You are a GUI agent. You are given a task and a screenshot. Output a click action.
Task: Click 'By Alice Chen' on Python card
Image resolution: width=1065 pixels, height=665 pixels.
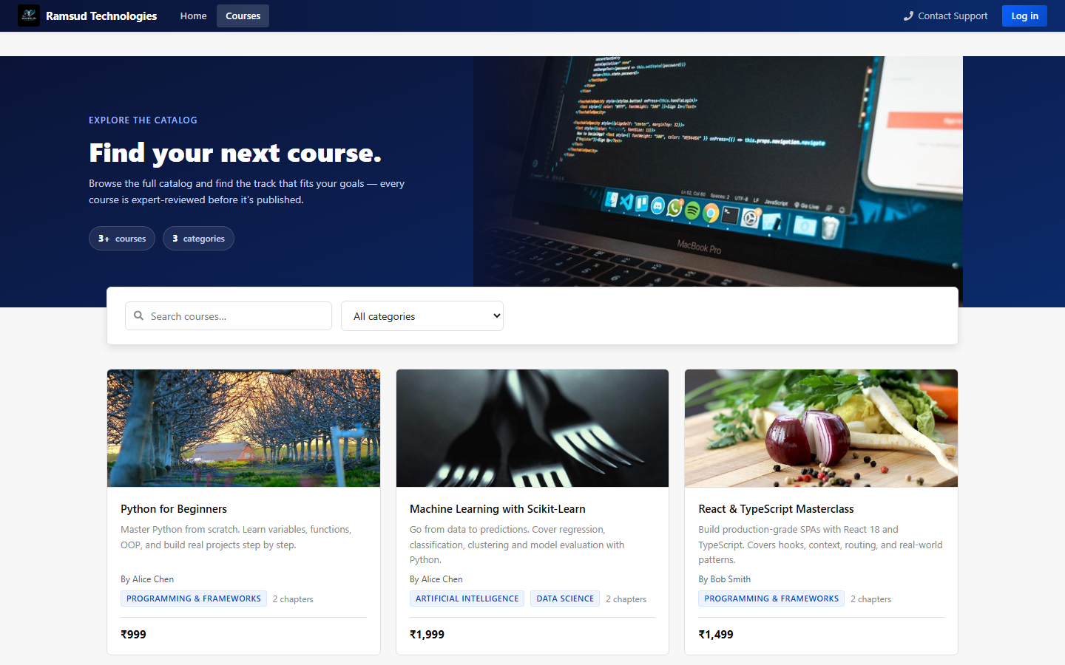tap(147, 579)
